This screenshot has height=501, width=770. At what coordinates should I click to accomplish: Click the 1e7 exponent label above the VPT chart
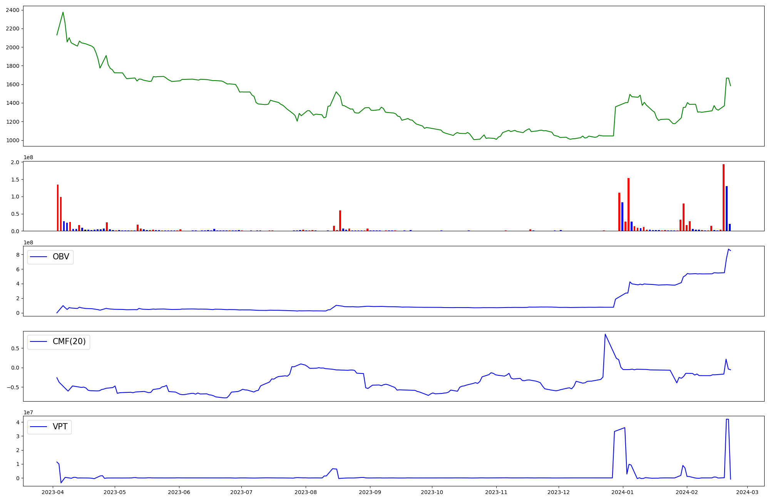point(28,413)
